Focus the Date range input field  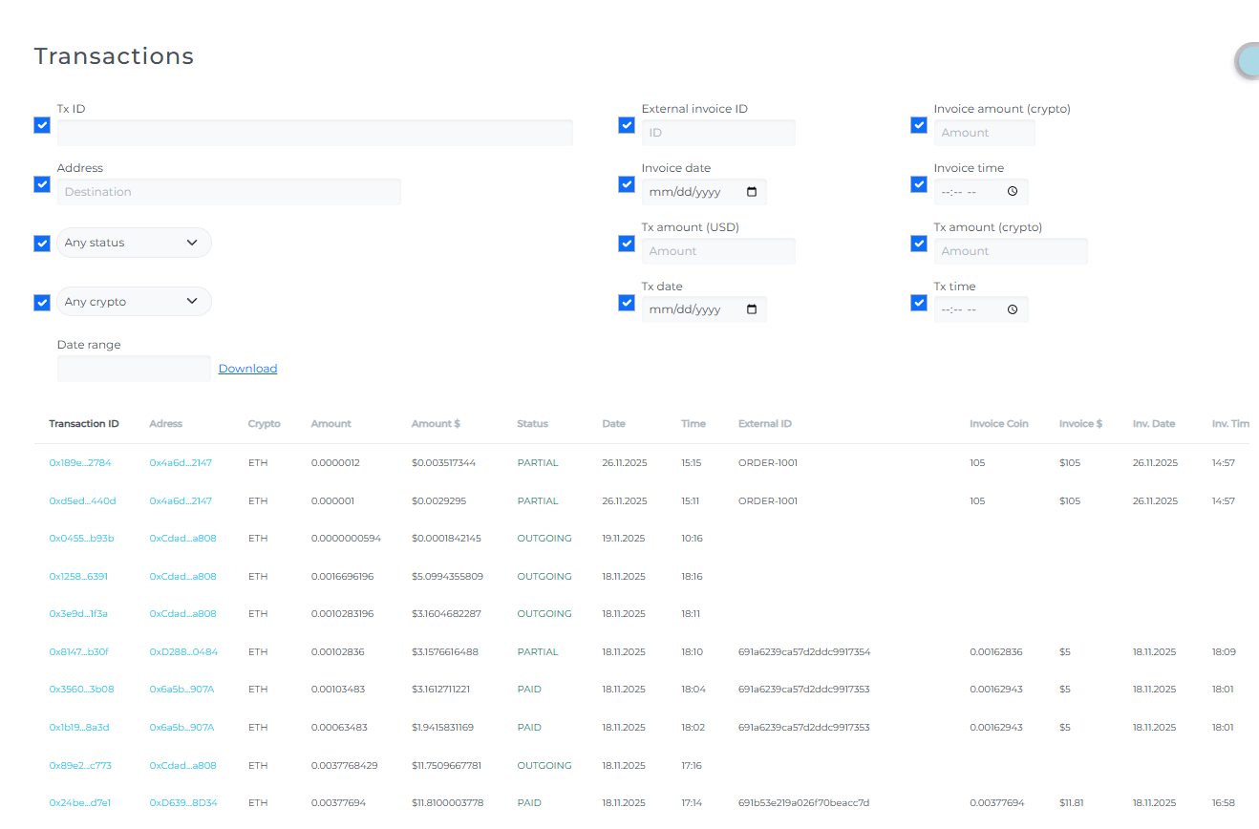click(x=134, y=369)
